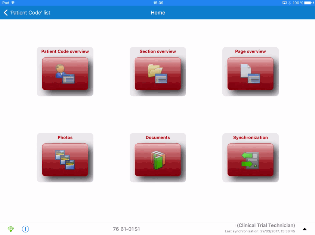Click the 'Home' title in header
This screenshot has width=315, height=235.
coord(158,13)
